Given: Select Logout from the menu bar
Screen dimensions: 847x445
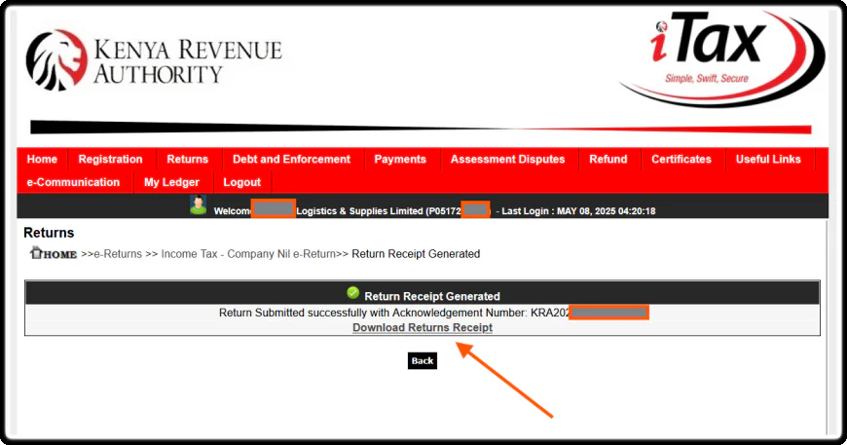Looking at the screenshot, I should point(242,182).
